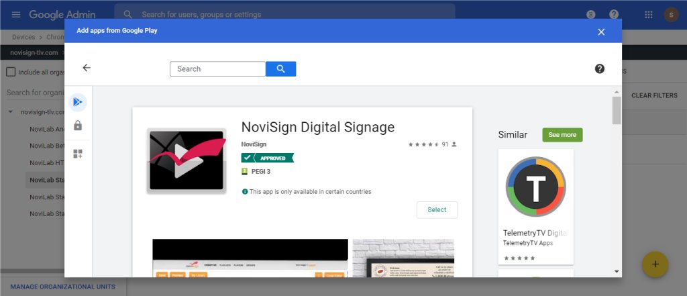Select the Google Play Store sidebar icon

78,102
